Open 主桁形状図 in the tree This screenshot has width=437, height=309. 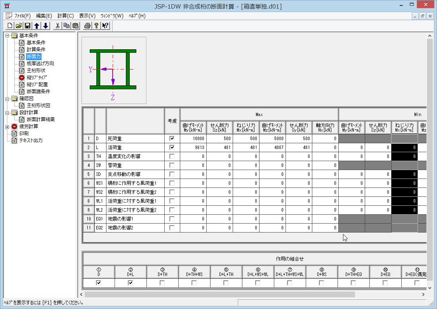coord(38,106)
